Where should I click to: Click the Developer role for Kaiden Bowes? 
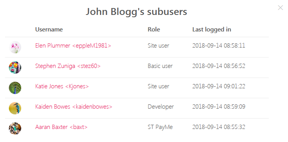coord(161,107)
